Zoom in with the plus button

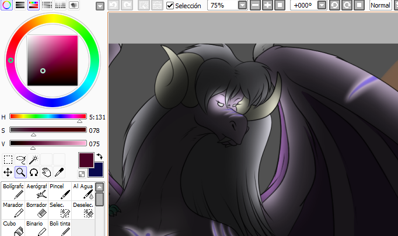pos(267,5)
